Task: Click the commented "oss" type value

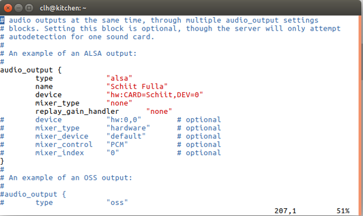Action: (x=117, y=203)
